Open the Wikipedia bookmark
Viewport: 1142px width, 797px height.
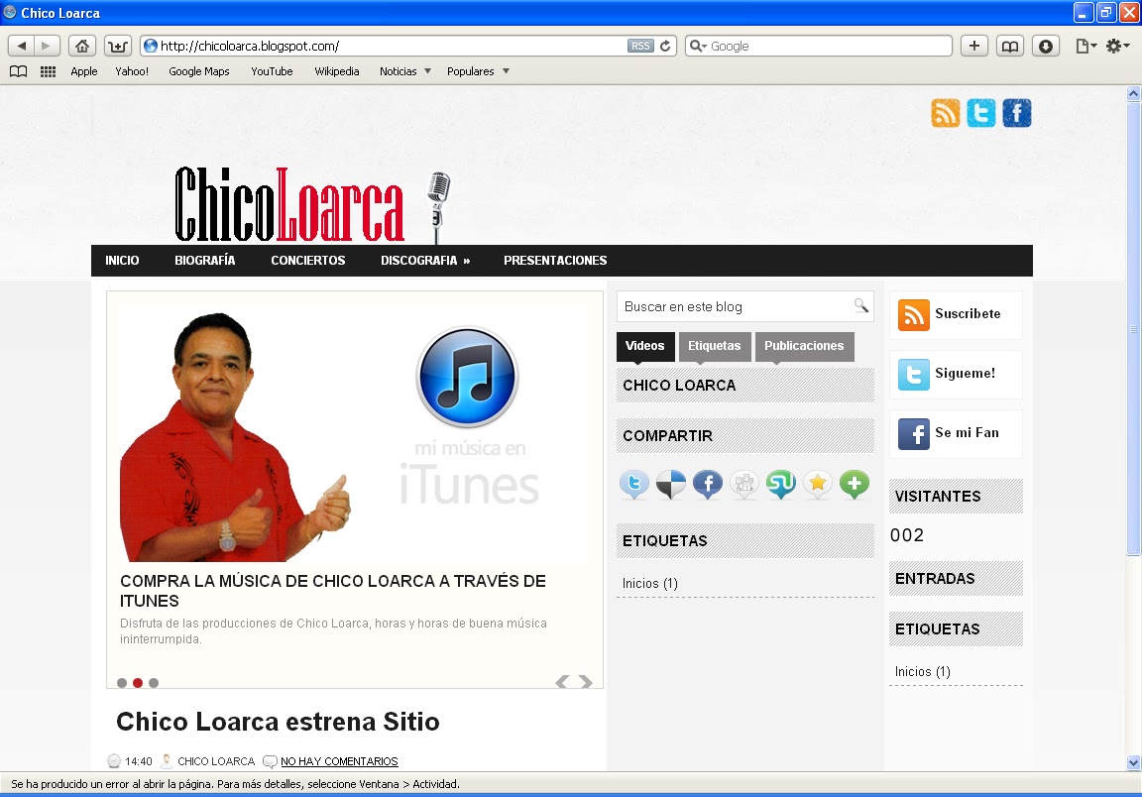pos(336,71)
